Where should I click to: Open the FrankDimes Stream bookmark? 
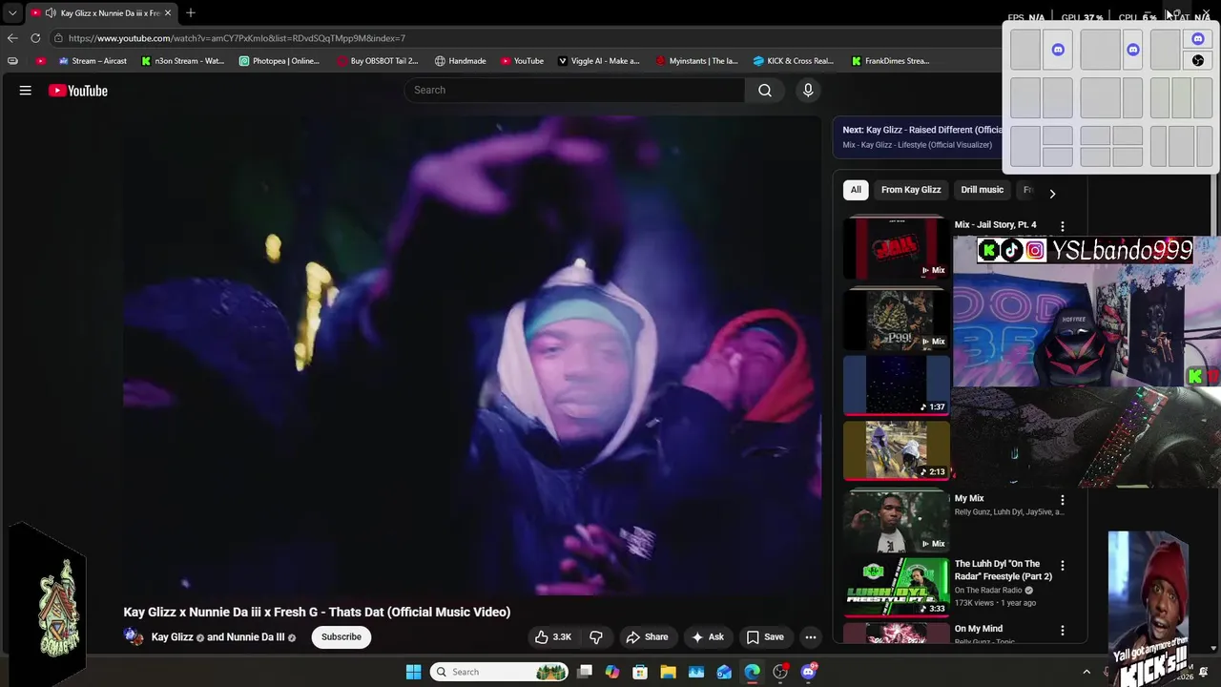point(890,61)
